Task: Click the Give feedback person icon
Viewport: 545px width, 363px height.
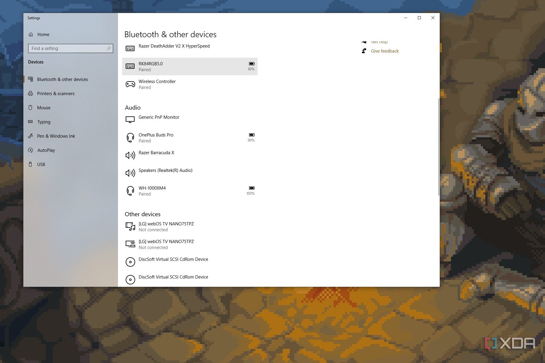Action: 364,51
